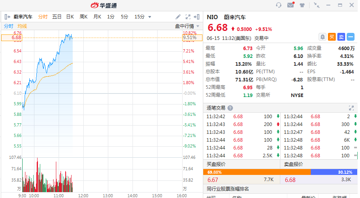Set a price alert bell for NIO
This screenshot has width=360, height=198.
click(322, 37)
